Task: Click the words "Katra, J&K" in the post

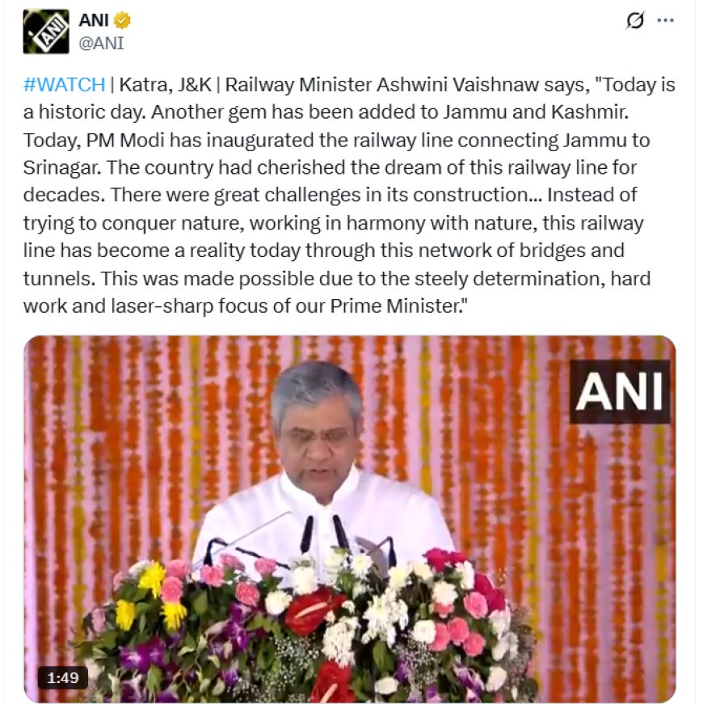Action: [165, 85]
